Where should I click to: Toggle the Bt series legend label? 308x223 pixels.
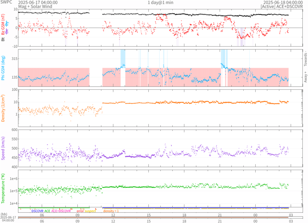[x=3, y=39]
